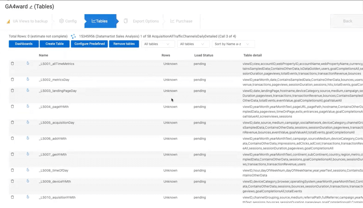The height and width of the screenshot is (208, 363).
Task: Open the Sort by Name a-z dropdown
Action: pyautogui.click(x=233, y=44)
